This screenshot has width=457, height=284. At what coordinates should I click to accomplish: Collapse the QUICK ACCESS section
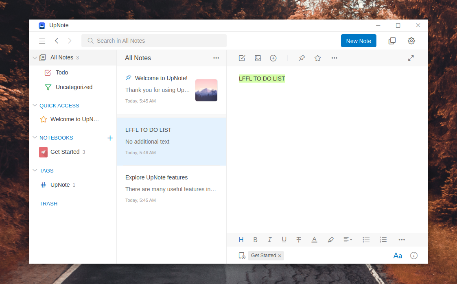click(35, 105)
